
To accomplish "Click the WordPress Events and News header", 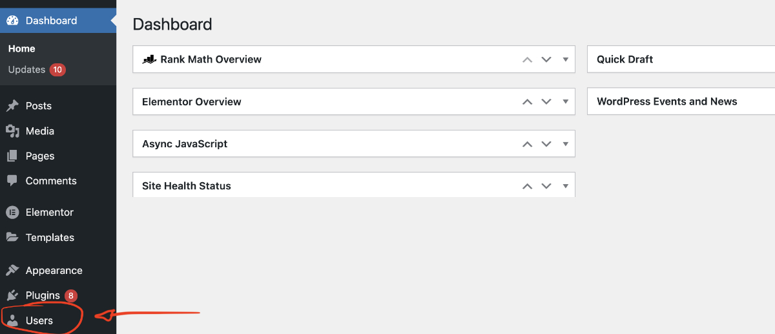I will (681, 101).
